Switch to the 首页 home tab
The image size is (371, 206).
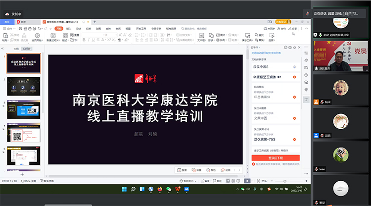[x=7, y=22]
